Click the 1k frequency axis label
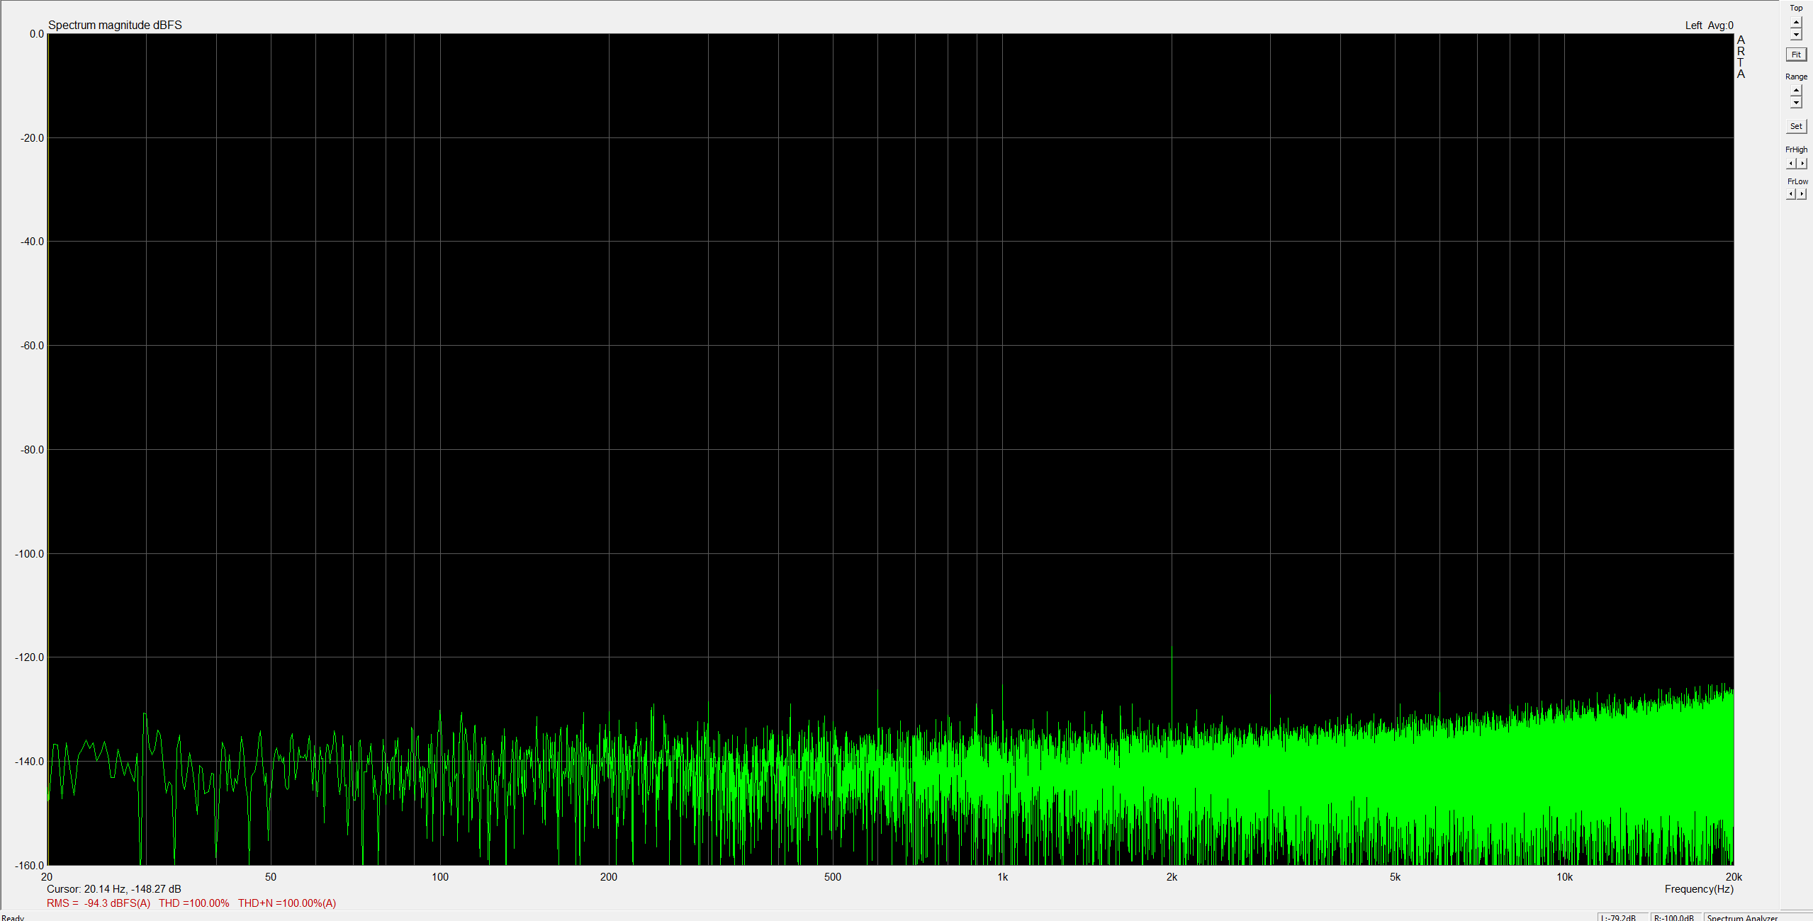The height and width of the screenshot is (921, 1813). (x=1002, y=877)
